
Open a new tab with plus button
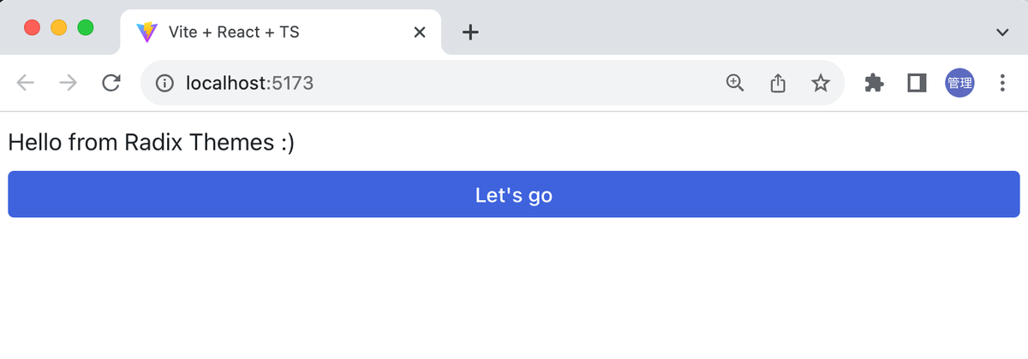click(x=470, y=32)
